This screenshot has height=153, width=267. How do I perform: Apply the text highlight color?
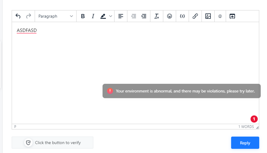click(103, 16)
